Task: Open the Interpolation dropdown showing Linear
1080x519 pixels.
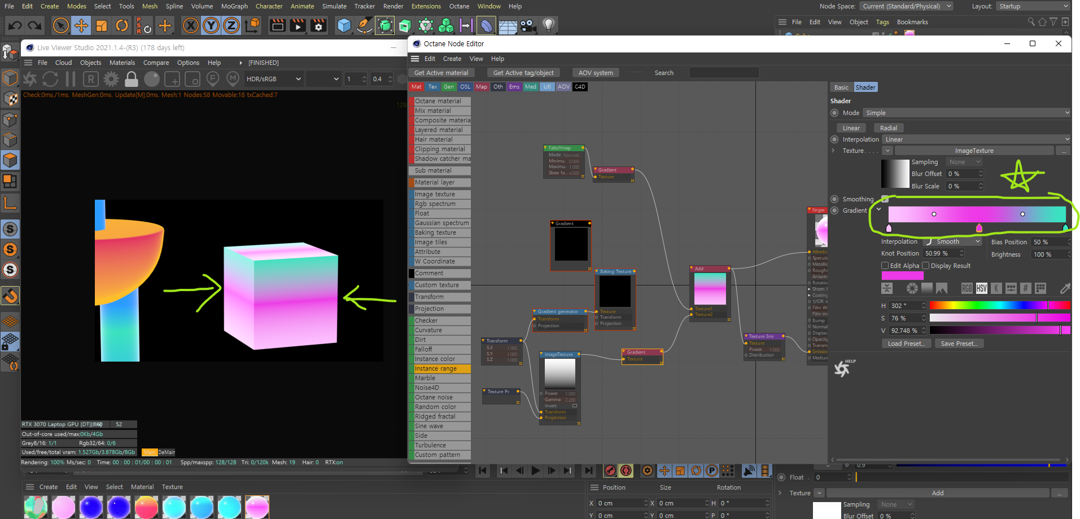Action: (976, 139)
